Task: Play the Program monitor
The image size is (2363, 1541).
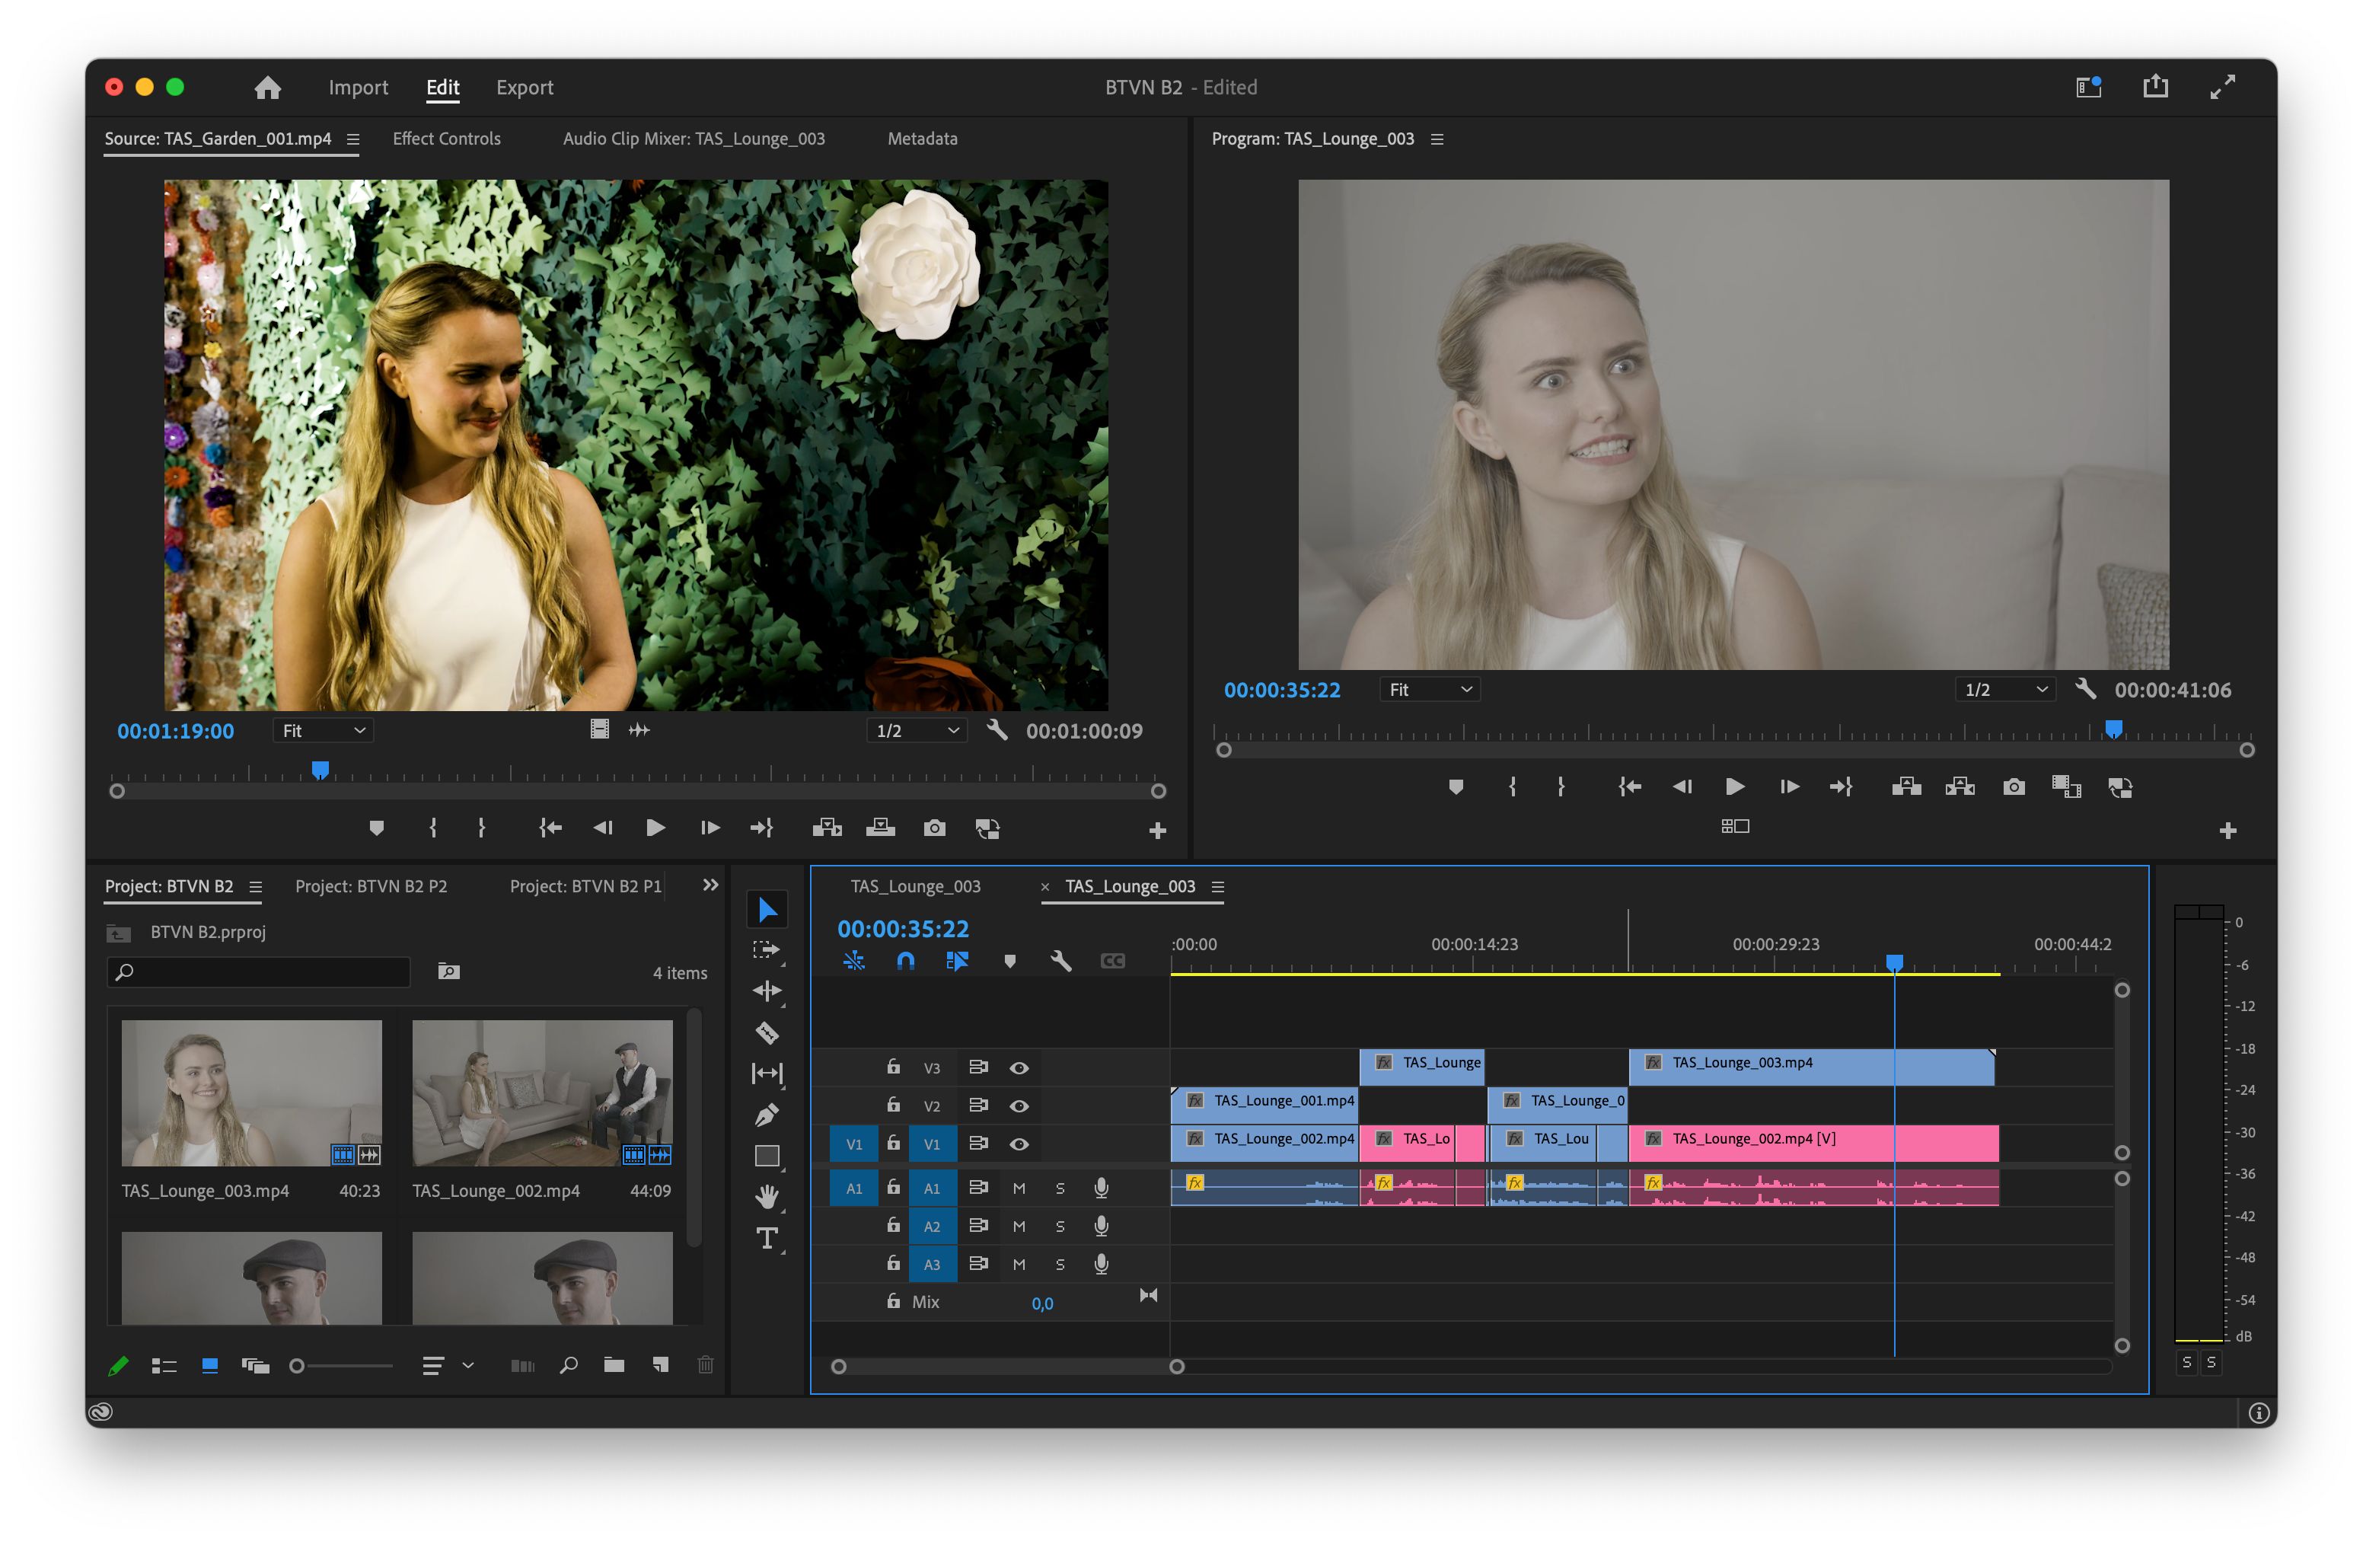Action: (x=1734, y=787)
